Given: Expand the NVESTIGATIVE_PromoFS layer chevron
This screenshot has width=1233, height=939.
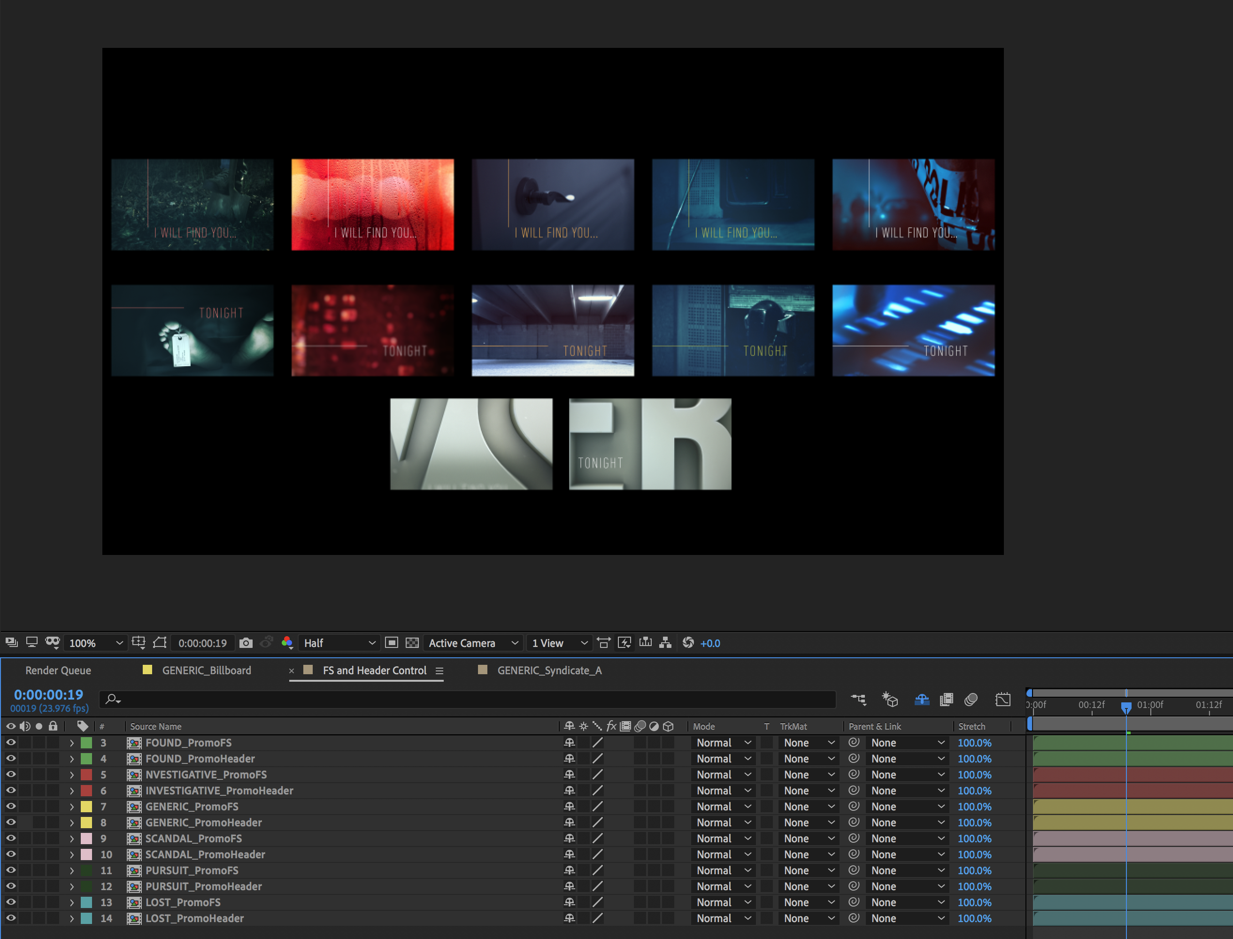Looking at the screenshot, I should 71,775.
